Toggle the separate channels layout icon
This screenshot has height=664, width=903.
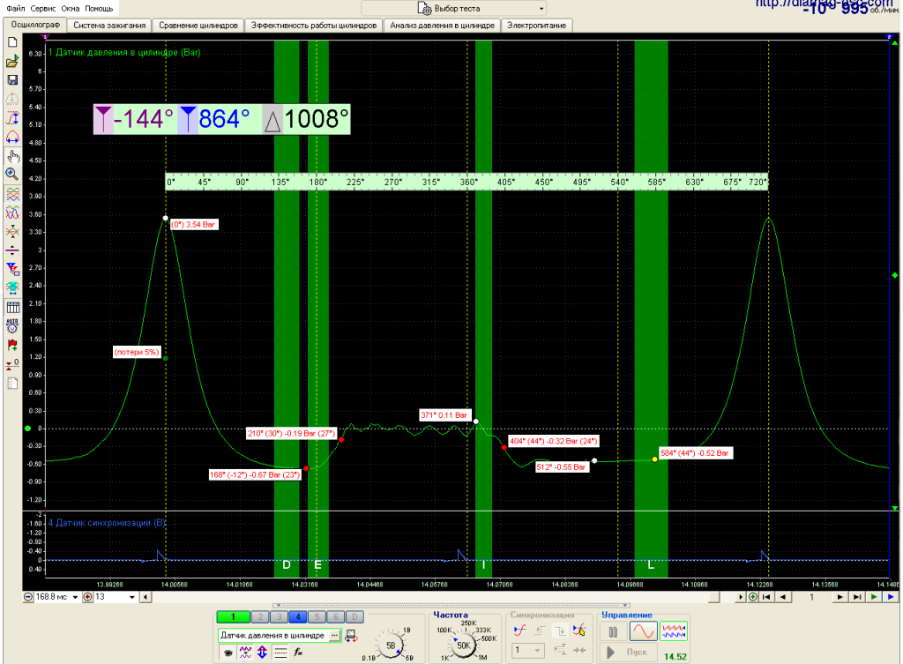point(12,194)
